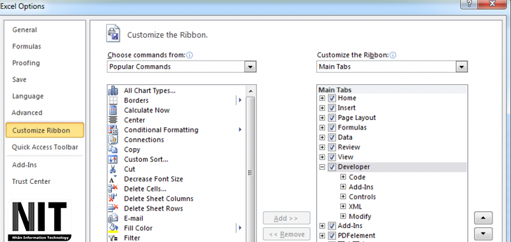
Task: Uncheck the Home tab checkbox
Action: pyautogui.click(x=332, y=98)
